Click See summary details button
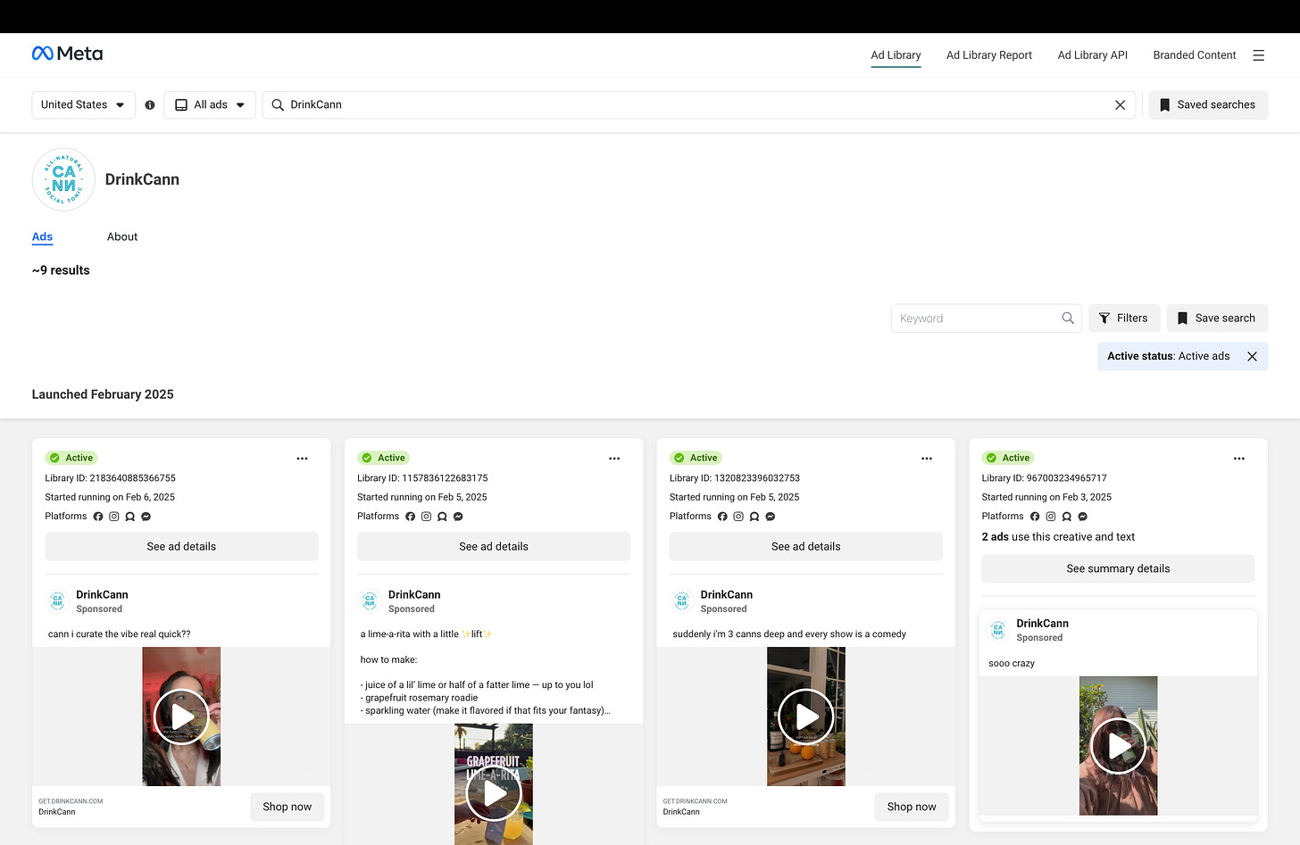The height and width of the screenshot is (845, 1300). coord(1118,569)
